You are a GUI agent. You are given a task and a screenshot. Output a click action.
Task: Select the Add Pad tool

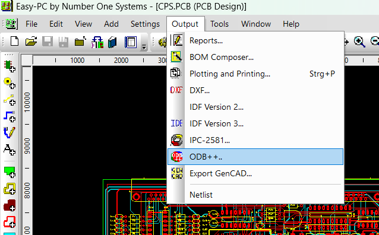pyautogui.click(x=10, y=83)
